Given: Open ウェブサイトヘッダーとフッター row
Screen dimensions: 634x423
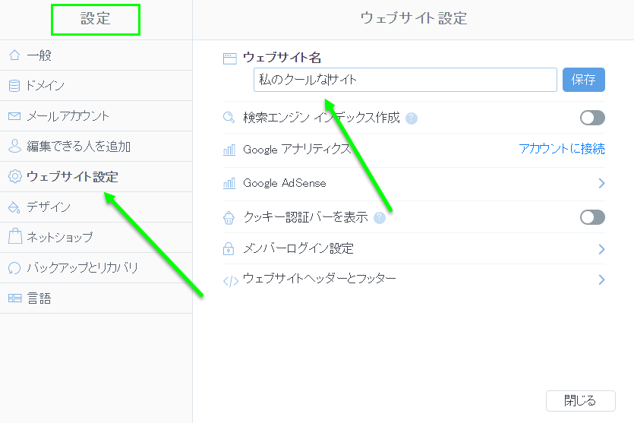Looking at the screenshot, I should click(x=414, y=279).
